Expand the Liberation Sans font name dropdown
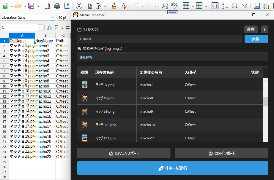Screen dimensions: 274x180 click(x=52, y=17)
